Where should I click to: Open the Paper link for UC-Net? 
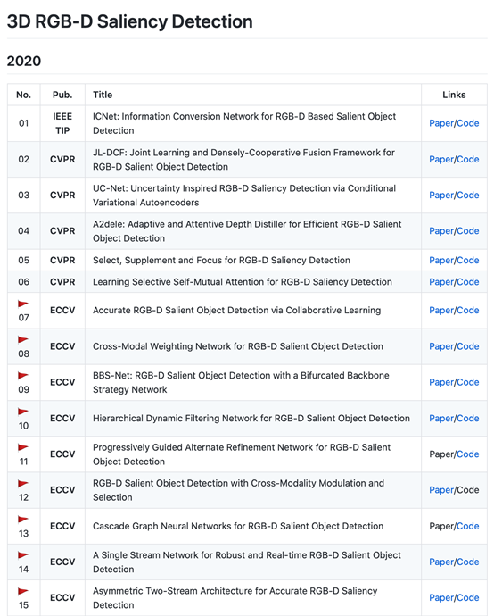tap(441, 196)
